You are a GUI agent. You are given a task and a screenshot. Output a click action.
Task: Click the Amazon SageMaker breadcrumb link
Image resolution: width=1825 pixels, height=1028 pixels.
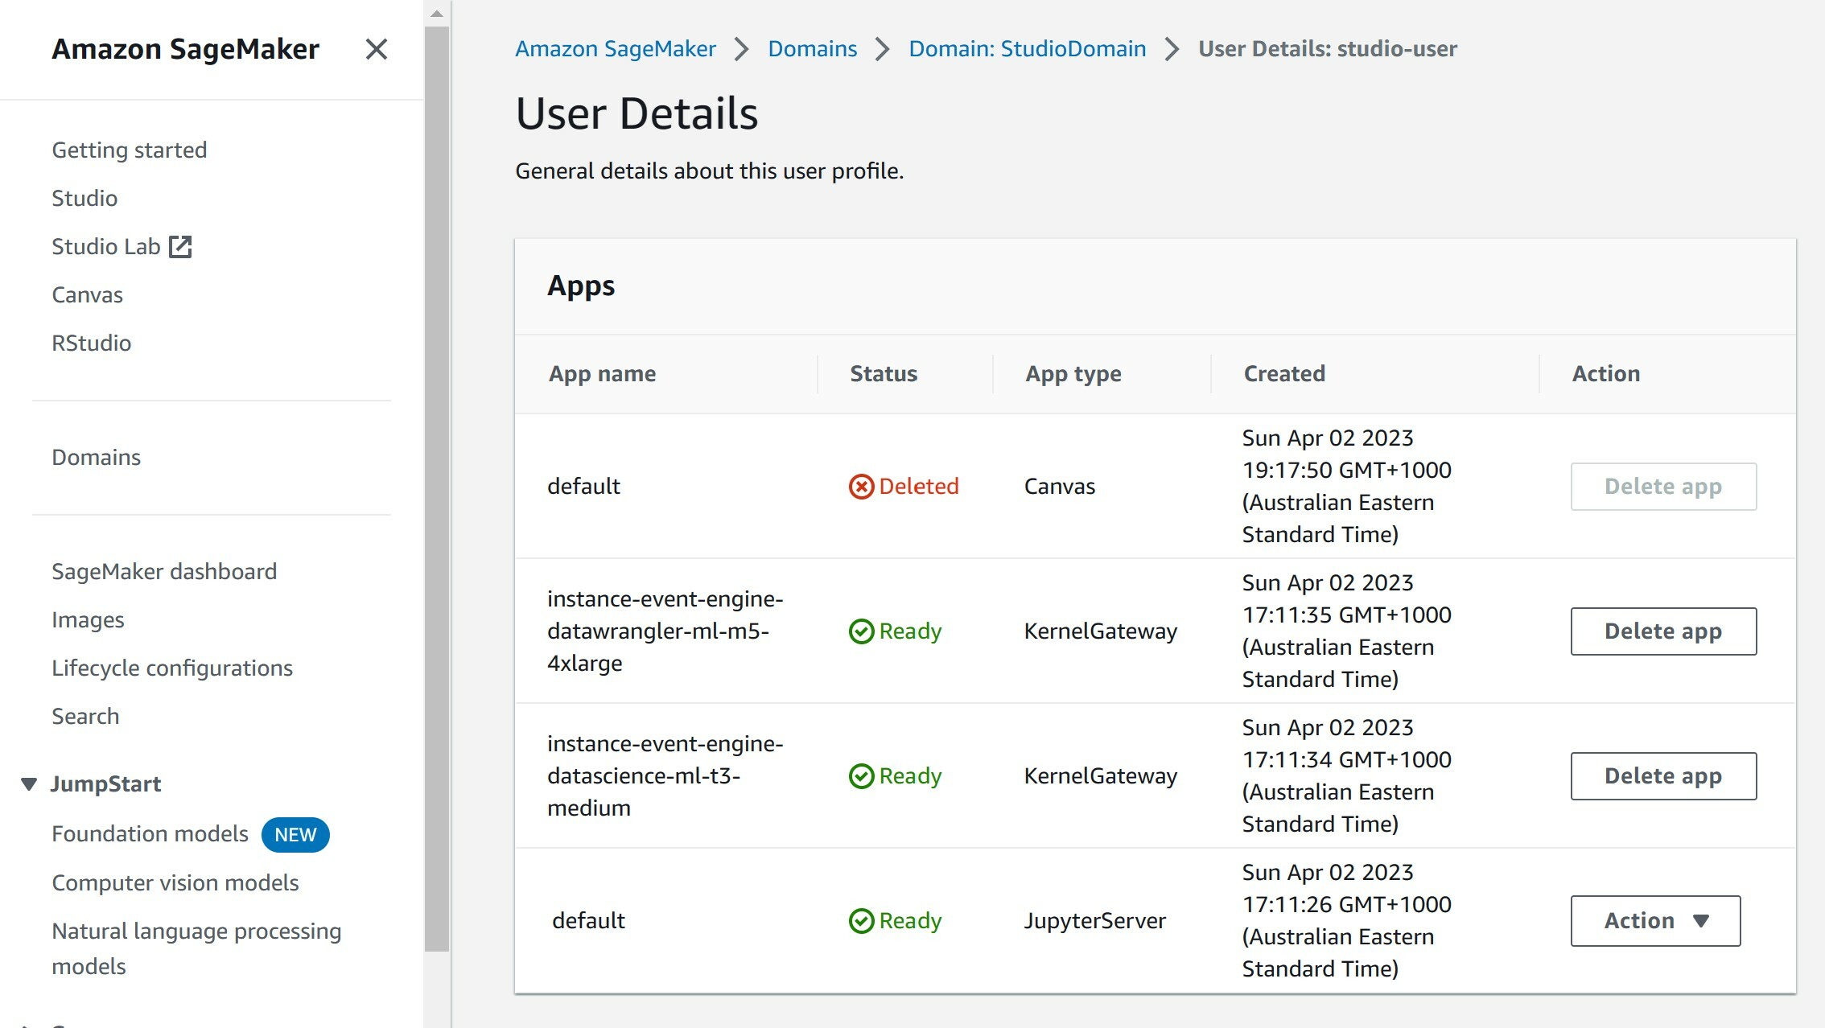(615, 49)
